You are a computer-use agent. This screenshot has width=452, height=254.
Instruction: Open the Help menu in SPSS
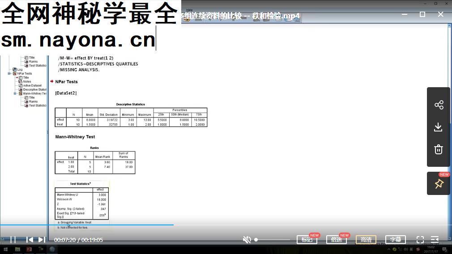189,10
